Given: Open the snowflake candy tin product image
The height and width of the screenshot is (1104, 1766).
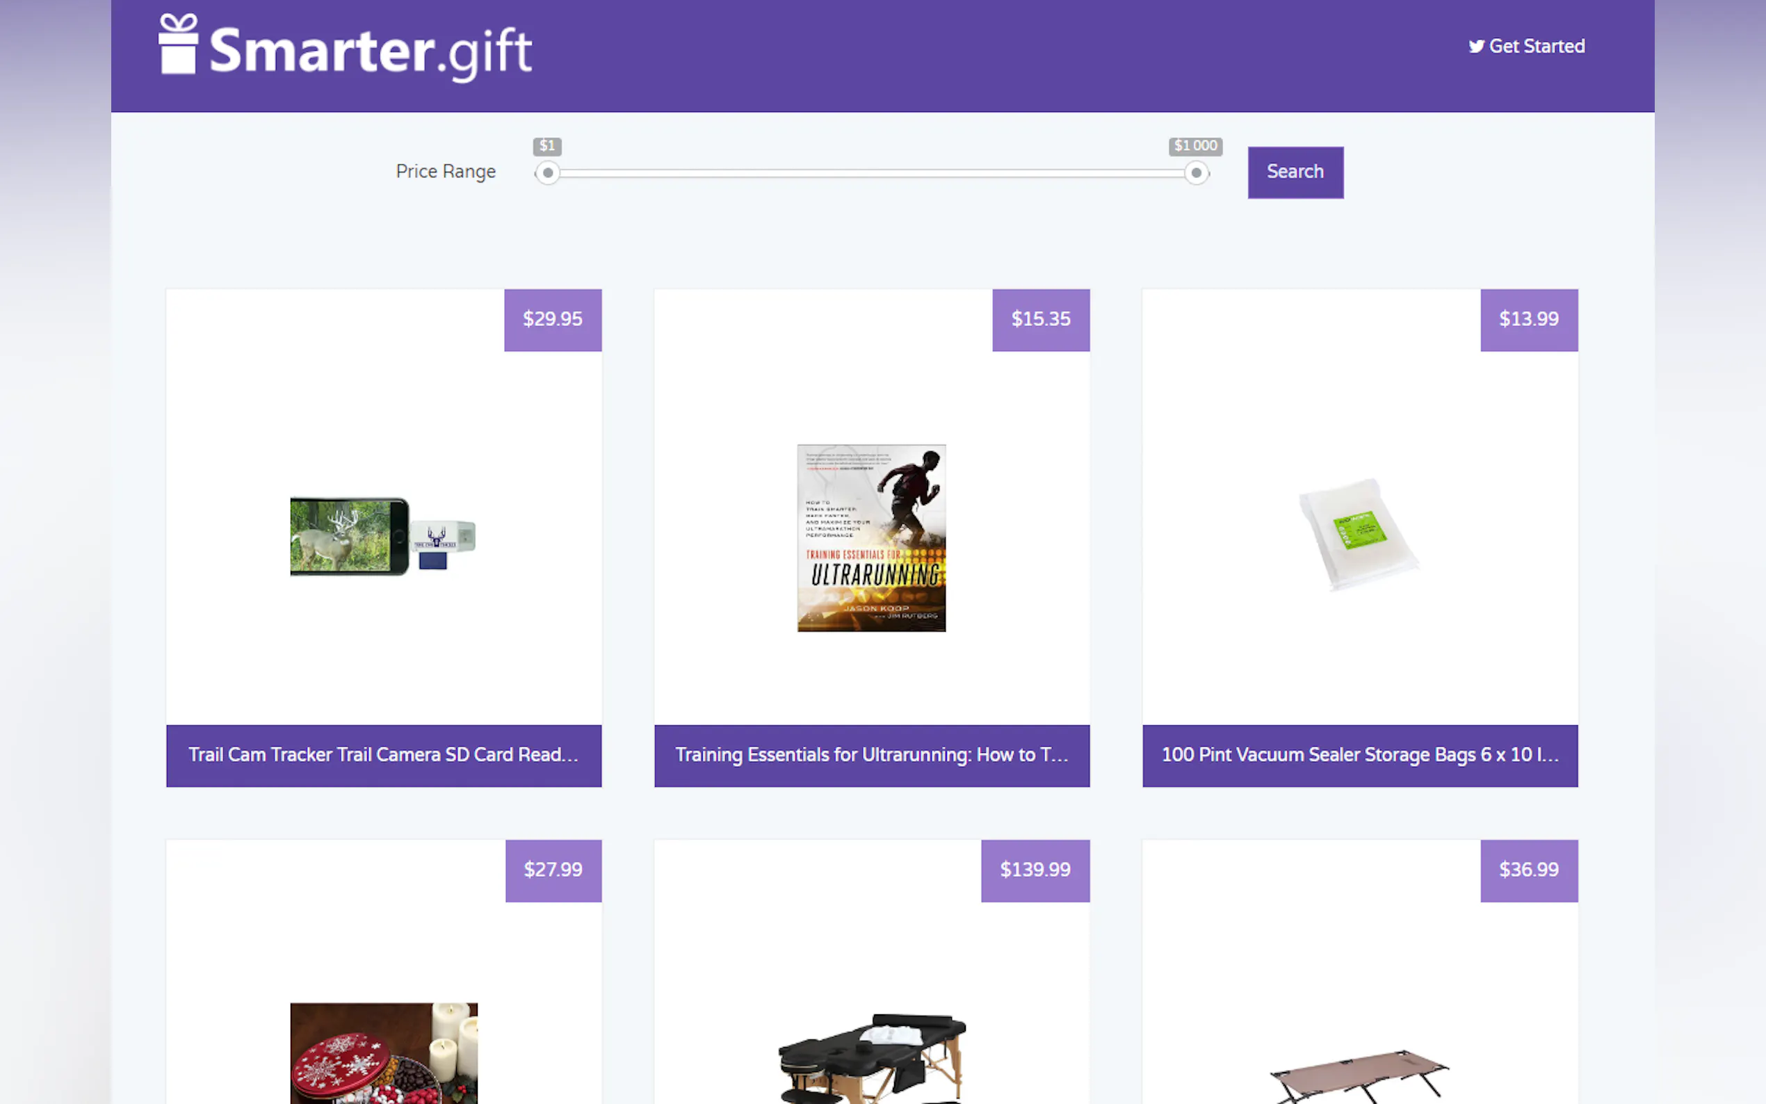Looking at the screenshot, I should tap(383, 1053).
